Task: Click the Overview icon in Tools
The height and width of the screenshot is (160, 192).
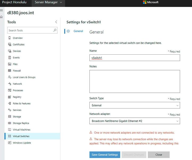Action: [9, 38]
